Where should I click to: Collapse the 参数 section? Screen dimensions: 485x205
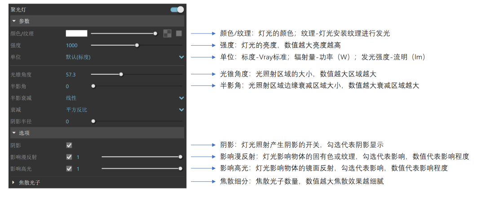click(x=14, y=21)
